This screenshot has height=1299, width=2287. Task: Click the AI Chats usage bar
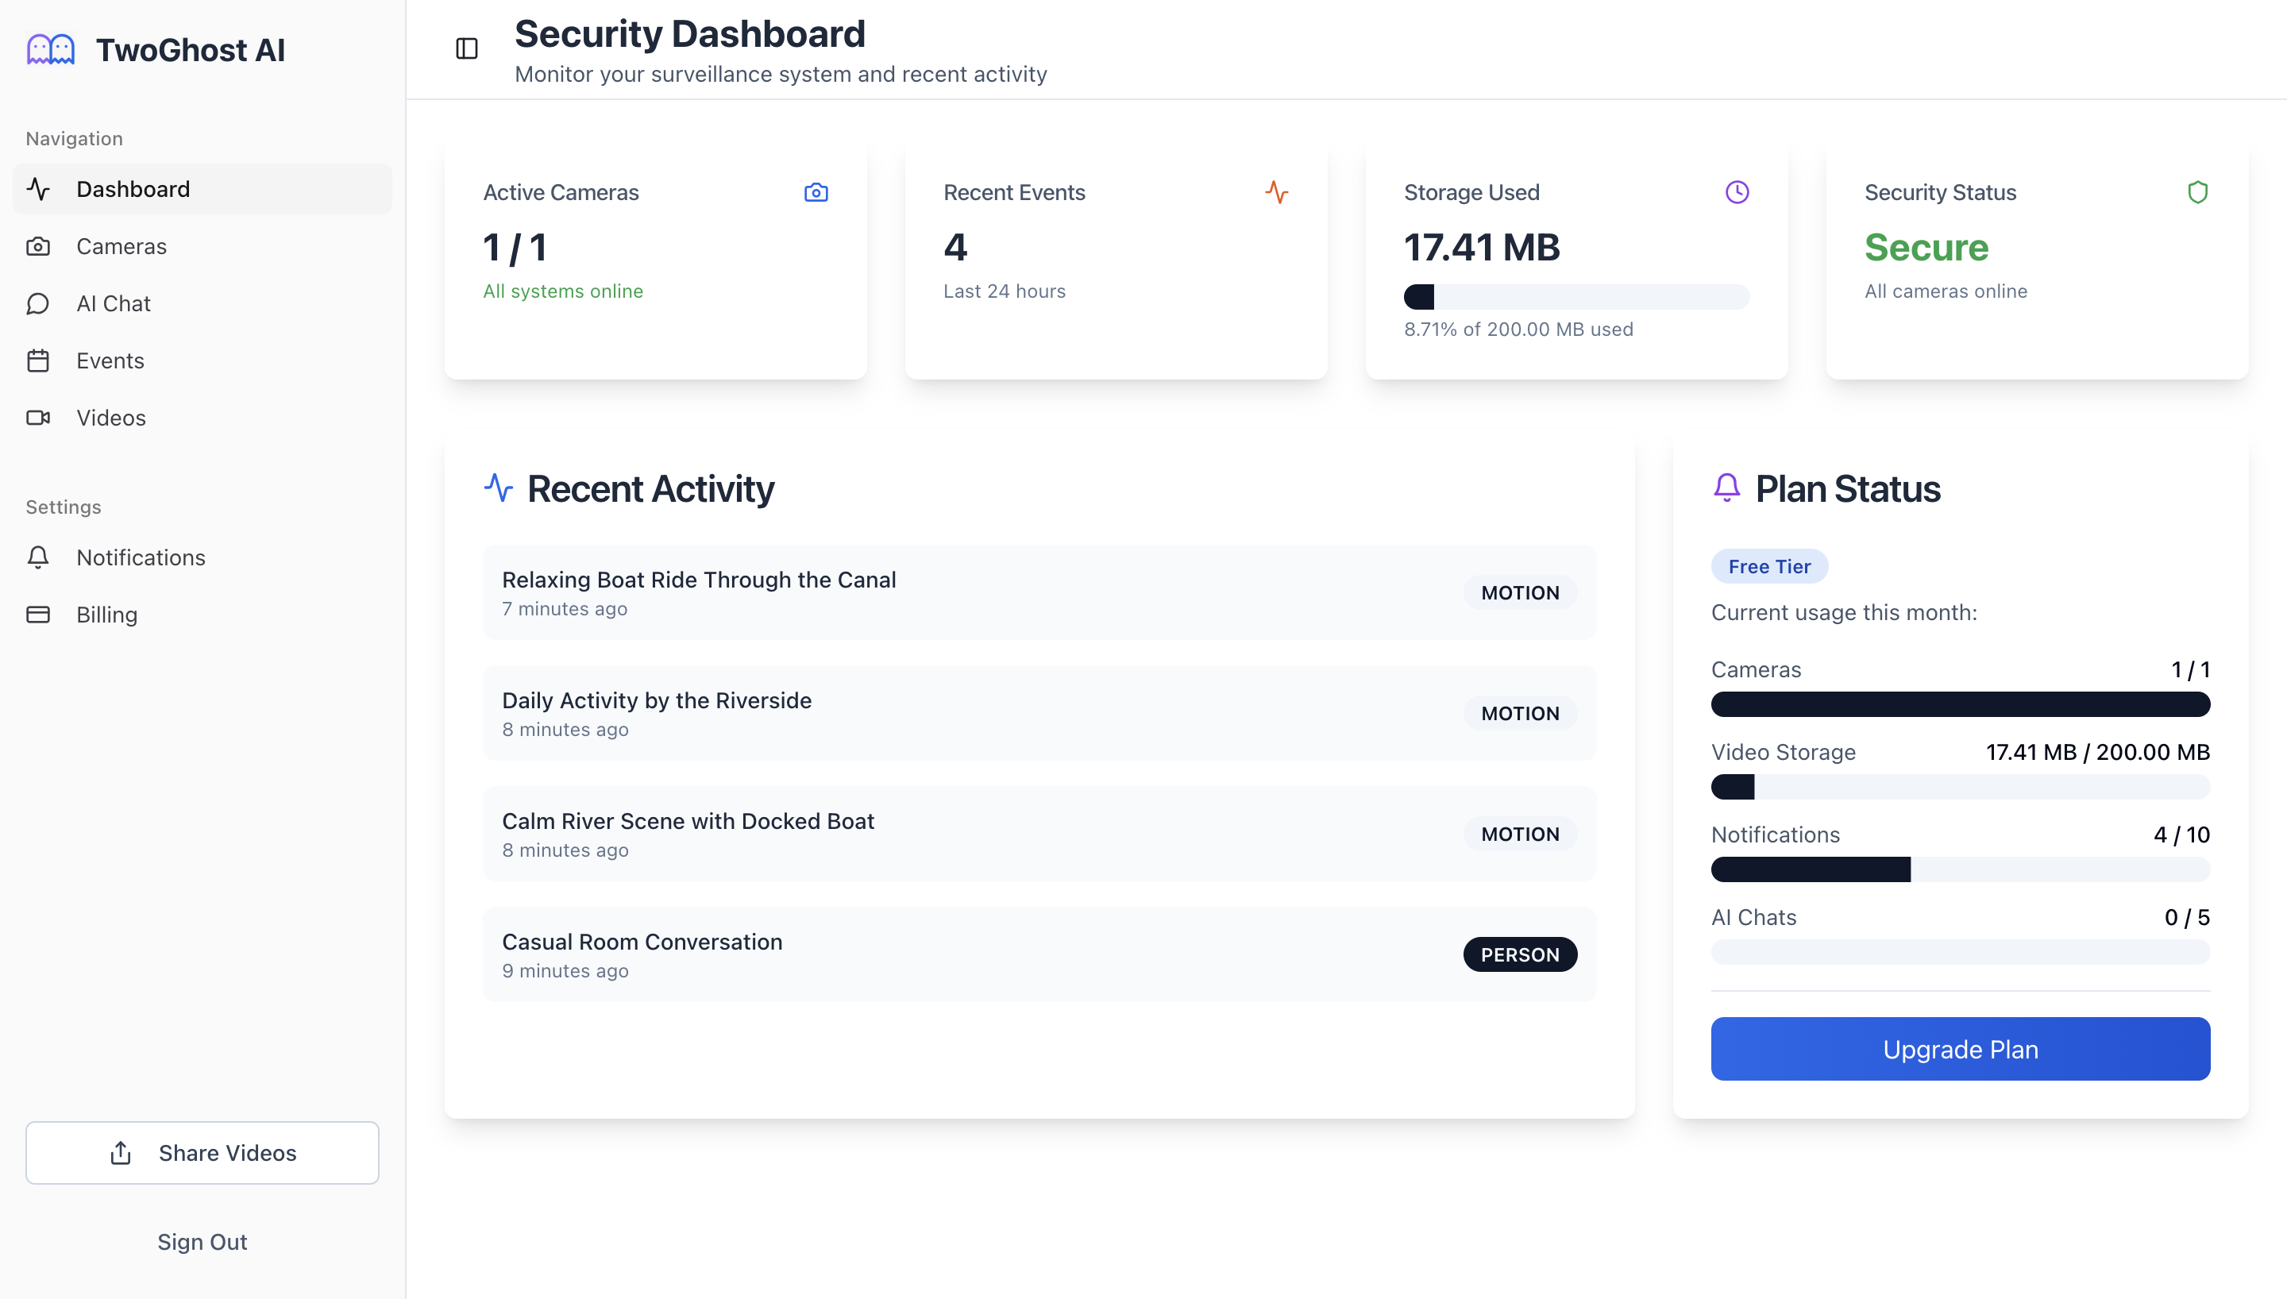pos(1961,952)
